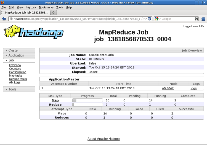Open the n0:8042 node link
This screenshot has width=207, height=145.
click(168, 88)
